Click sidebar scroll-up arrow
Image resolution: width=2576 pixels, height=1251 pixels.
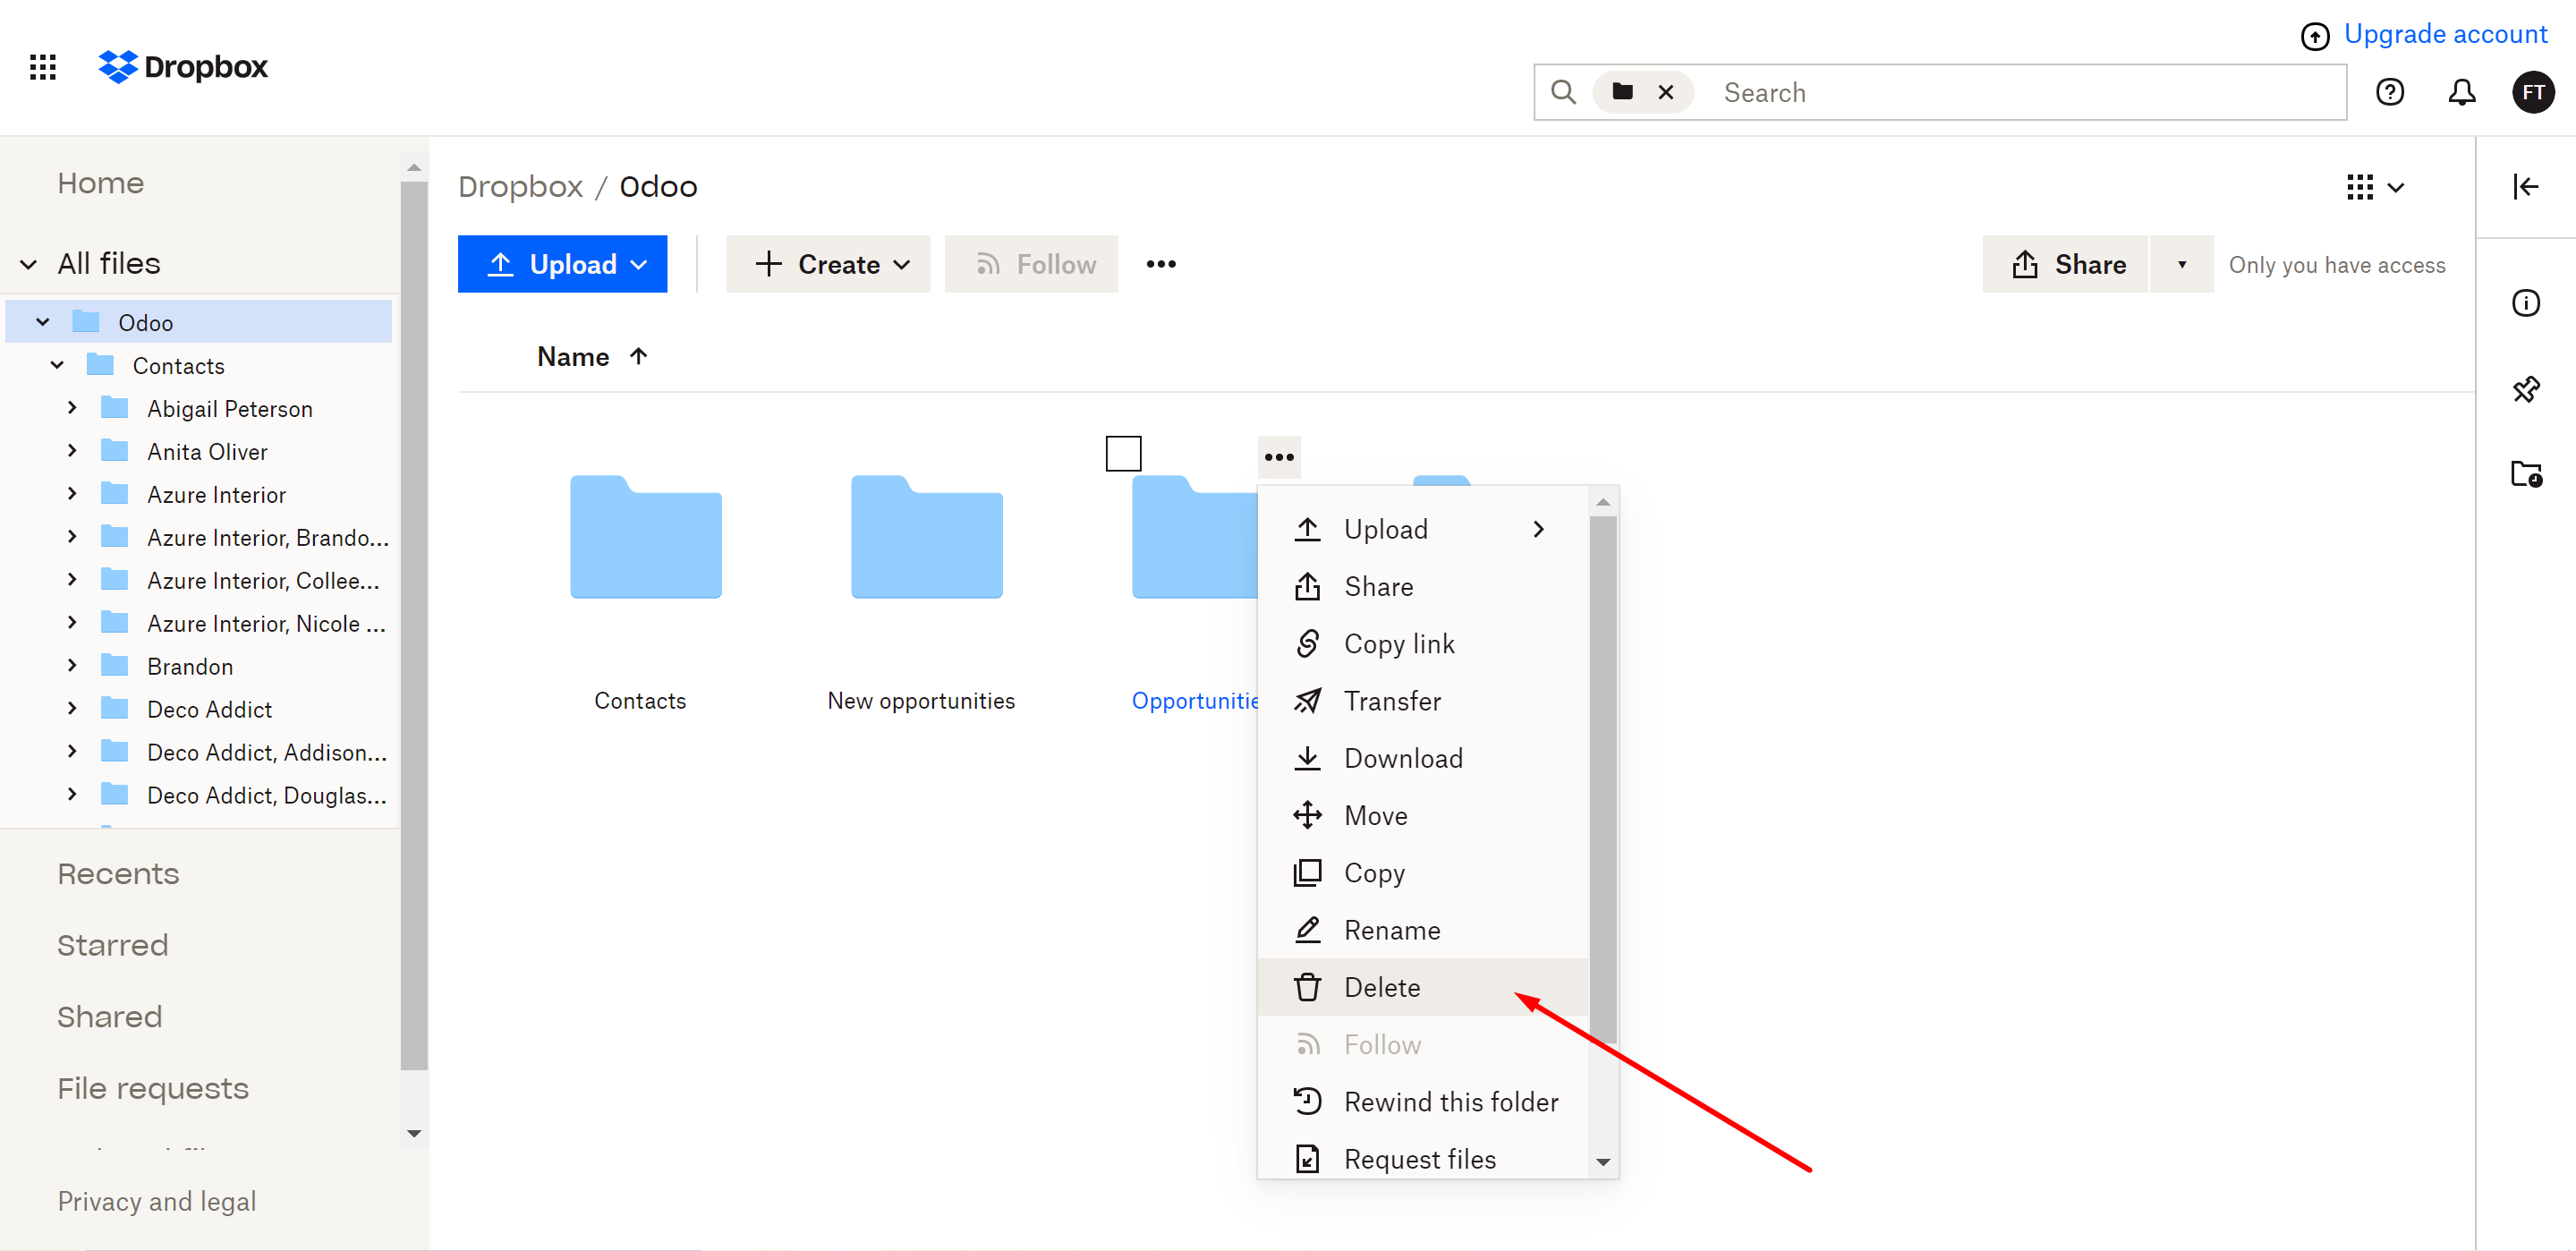pyautogui.click(x=414, y=168)
